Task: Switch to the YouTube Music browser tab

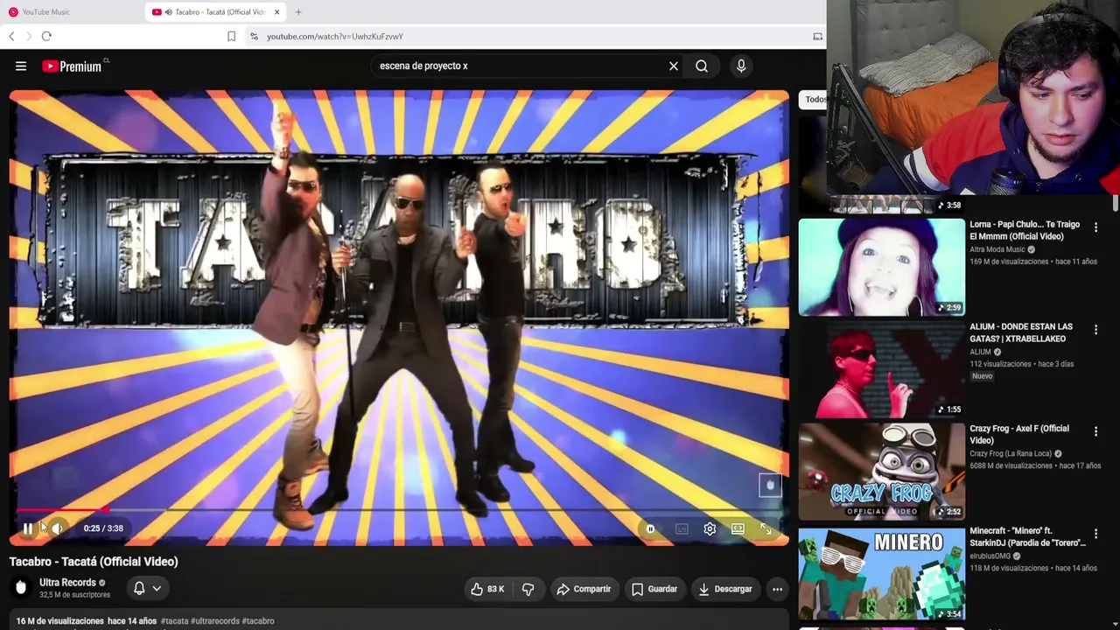Action: click(72, 12)
